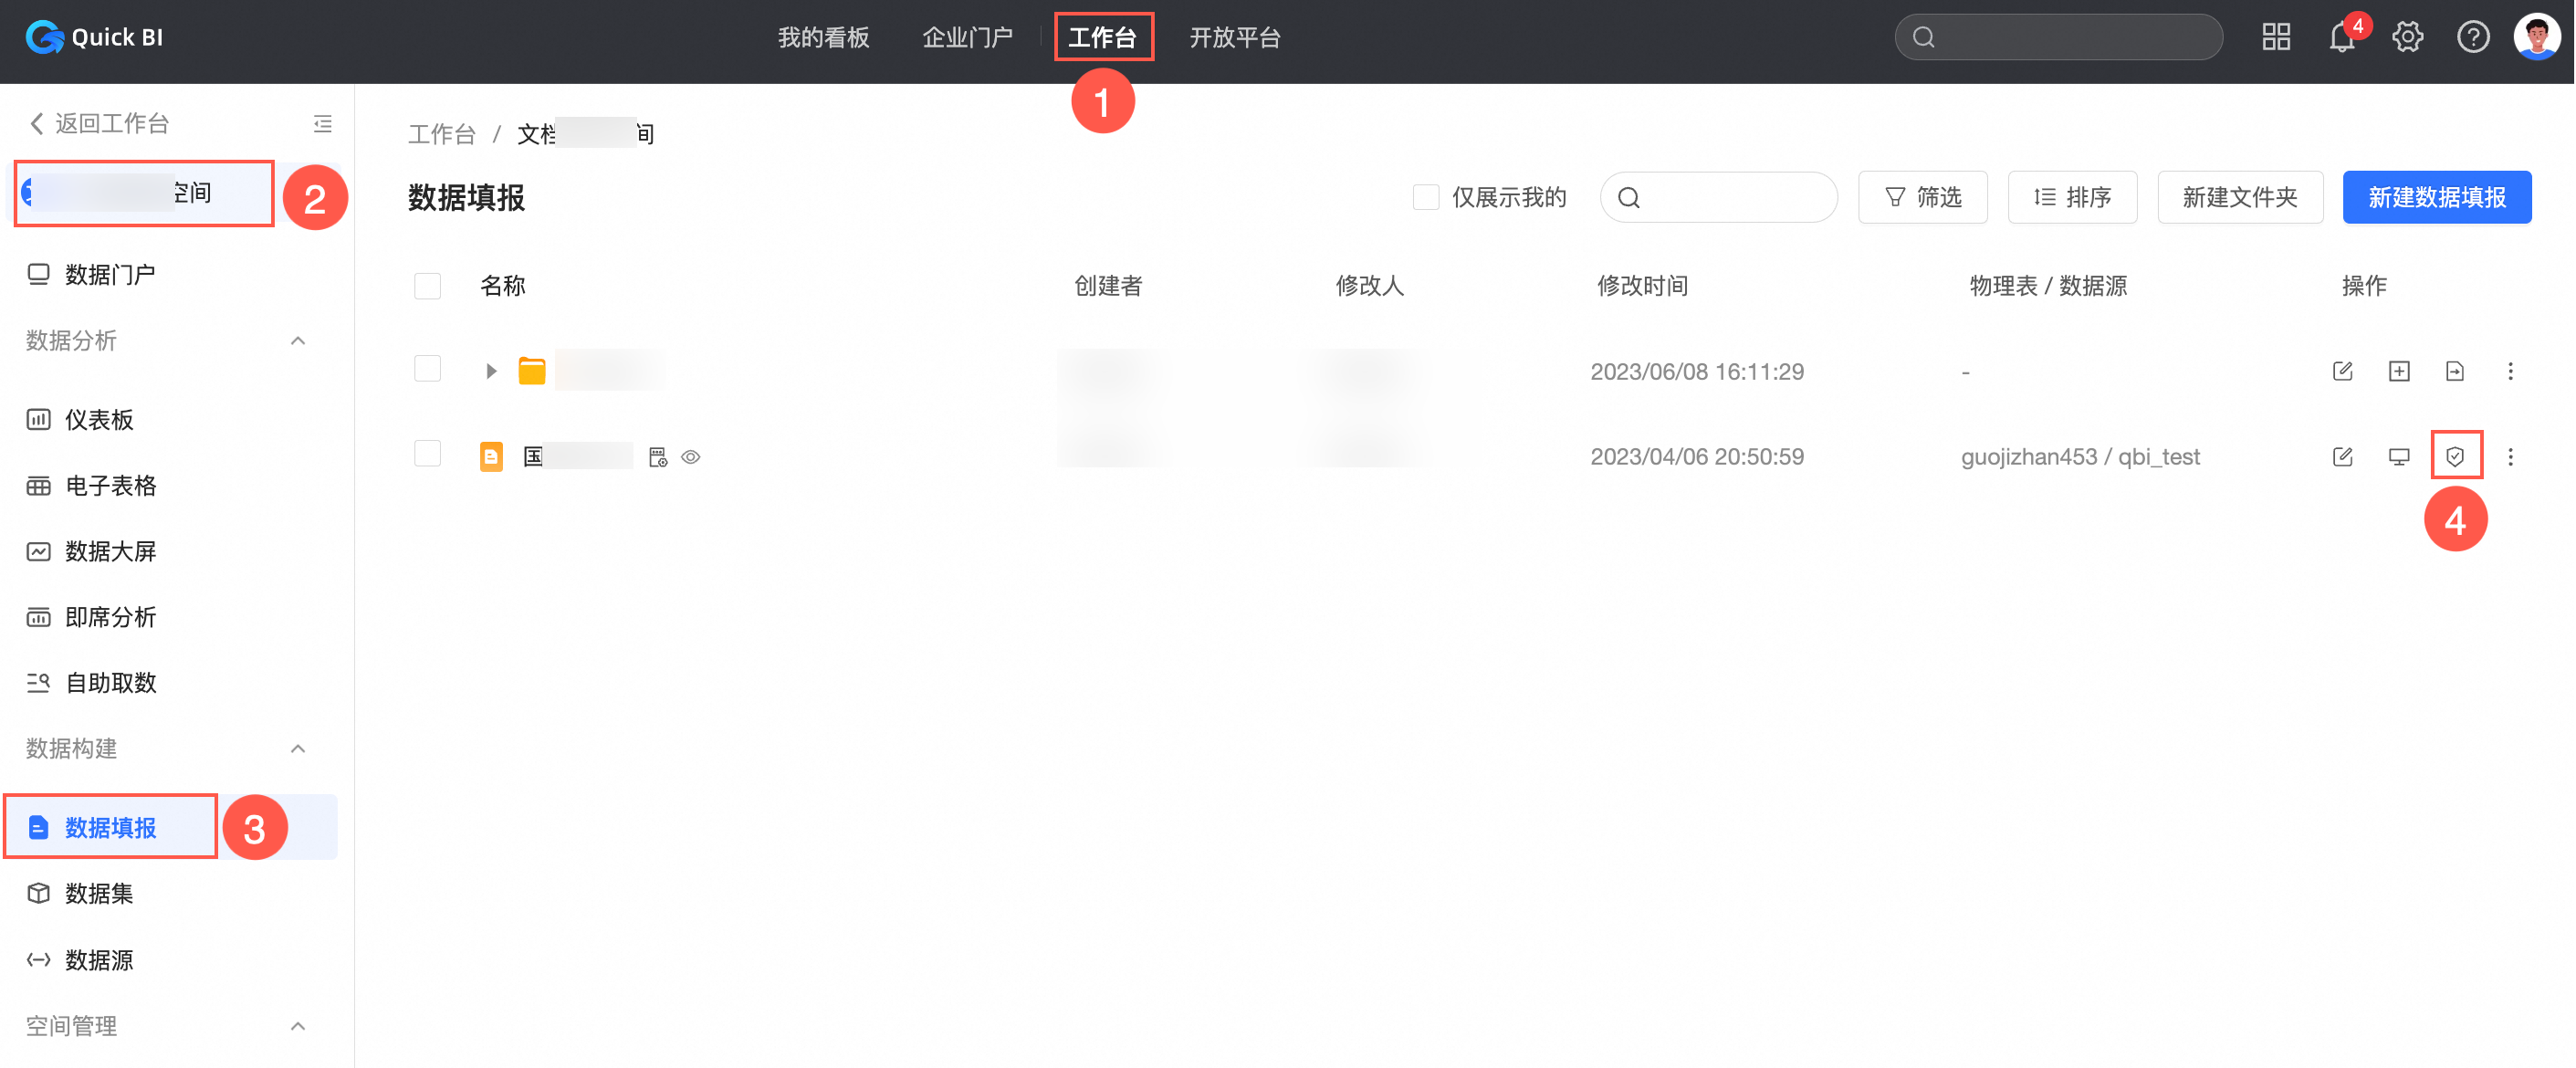Switch to the 我的看板 top navigation tab

tap(823, 38)
